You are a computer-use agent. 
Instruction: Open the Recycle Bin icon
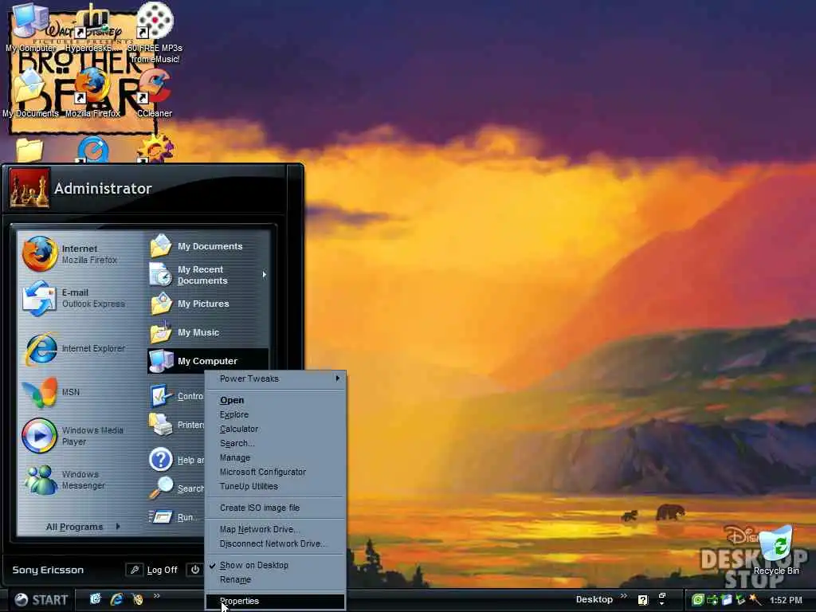776,551
